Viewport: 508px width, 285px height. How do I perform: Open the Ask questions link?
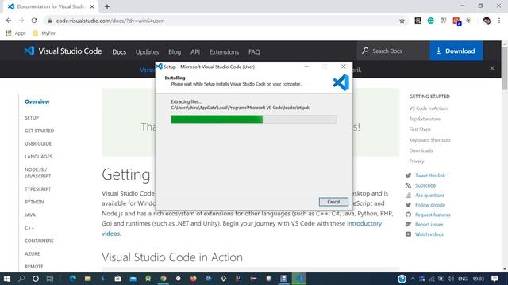429,196
